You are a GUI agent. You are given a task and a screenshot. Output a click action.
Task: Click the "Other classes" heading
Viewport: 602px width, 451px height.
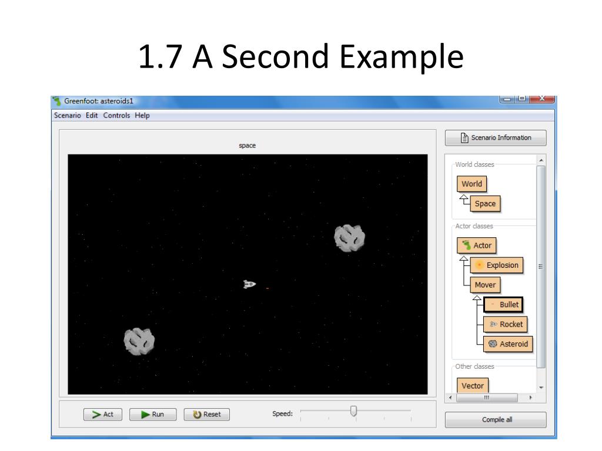474,366
